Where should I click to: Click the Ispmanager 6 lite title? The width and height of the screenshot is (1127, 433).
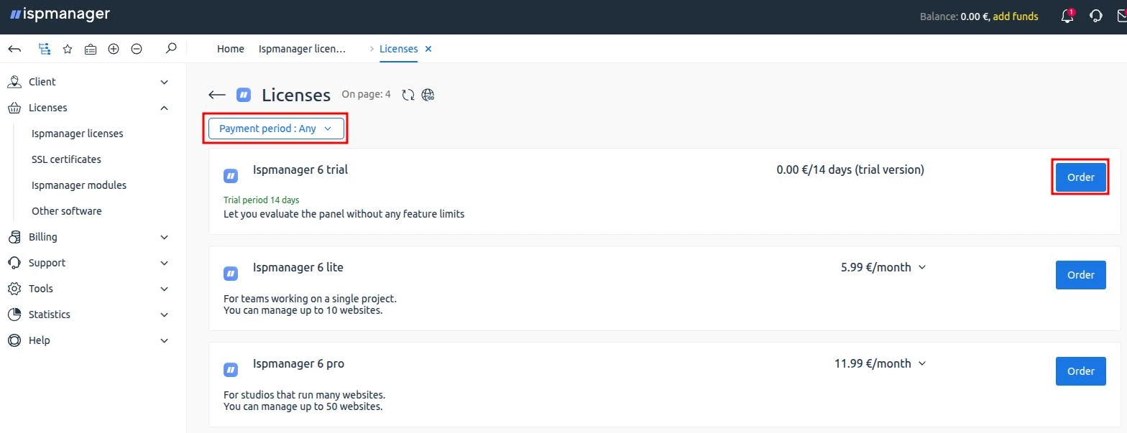[x=298, y=267]
